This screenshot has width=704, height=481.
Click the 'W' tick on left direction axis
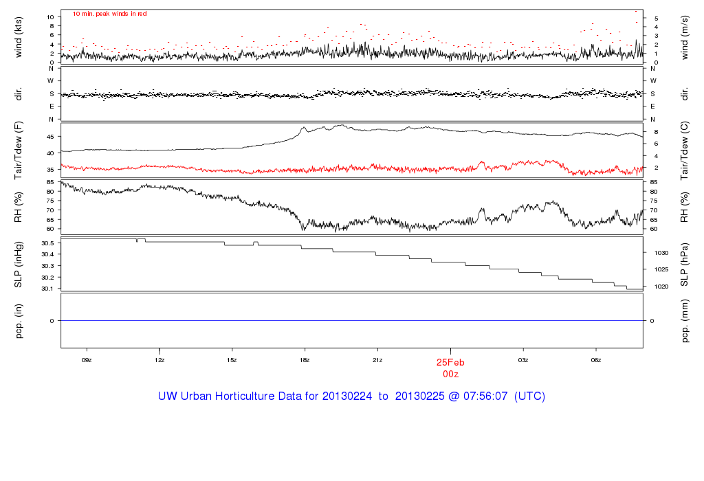point(51,81)
